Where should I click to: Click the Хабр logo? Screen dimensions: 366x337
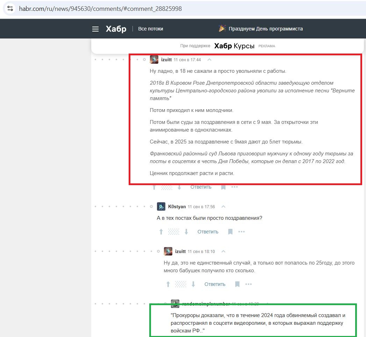(116, 29)
